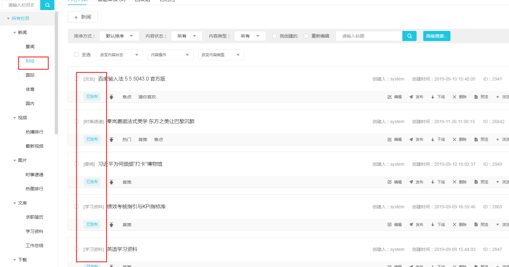Preview the 秦岚邂逅法式美学 article

click(481, 139)
